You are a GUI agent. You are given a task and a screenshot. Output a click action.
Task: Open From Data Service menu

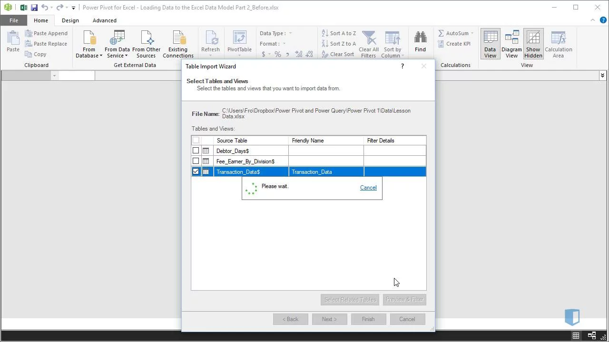tap(117, 44)
